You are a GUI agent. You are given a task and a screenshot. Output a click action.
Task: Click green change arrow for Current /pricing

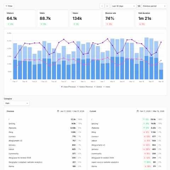144,124
